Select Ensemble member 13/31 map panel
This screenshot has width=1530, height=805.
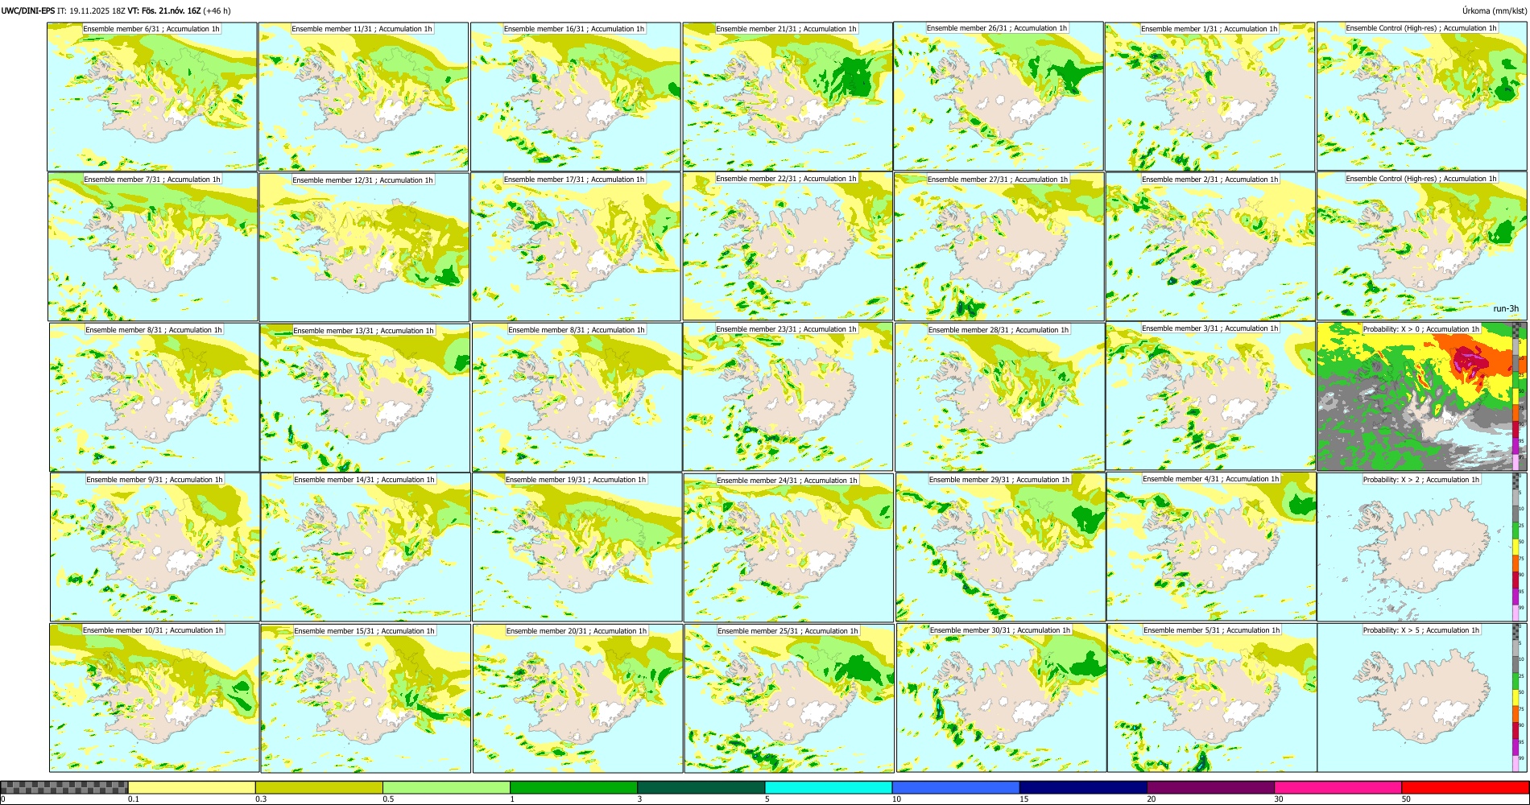365,397
